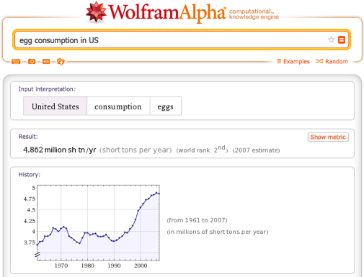The image size is (364, 277).
Task: Click the Wolfram red star logo
Action: point(96,12)
